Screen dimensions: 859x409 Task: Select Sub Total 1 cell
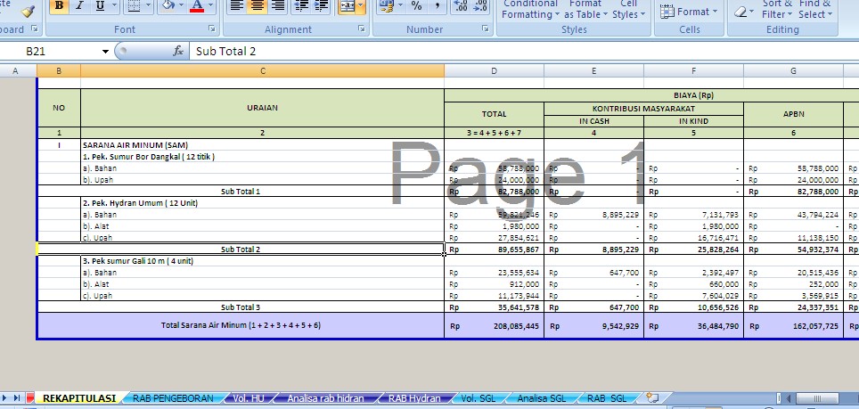pyautogui.click(x=241, y=192)
